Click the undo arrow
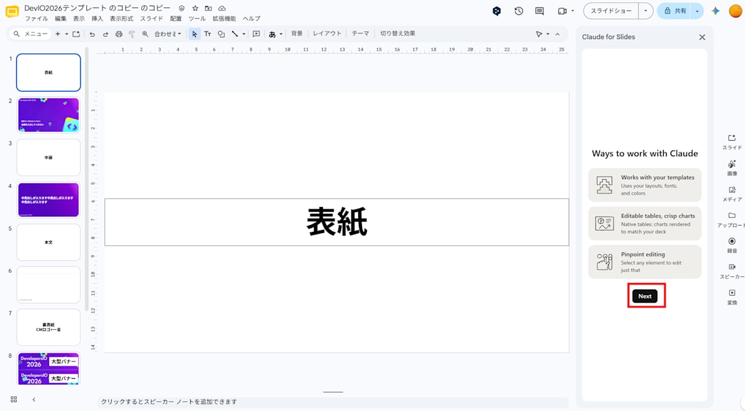745x411 pixels. coord(92,34)
